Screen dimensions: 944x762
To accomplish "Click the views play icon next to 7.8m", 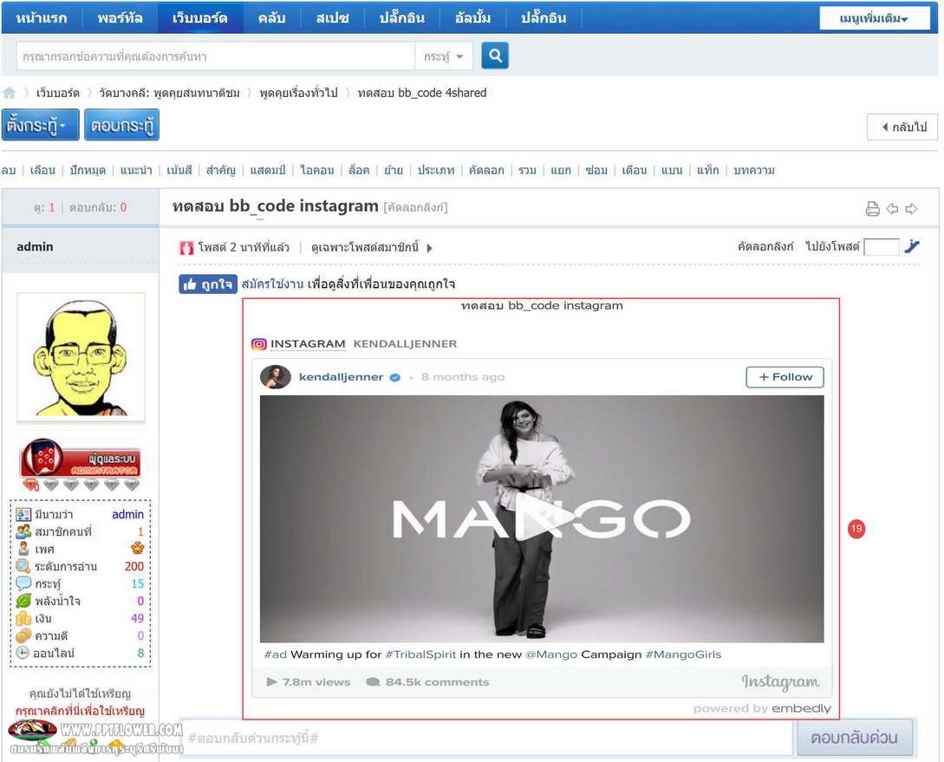I will click(271, 682).
